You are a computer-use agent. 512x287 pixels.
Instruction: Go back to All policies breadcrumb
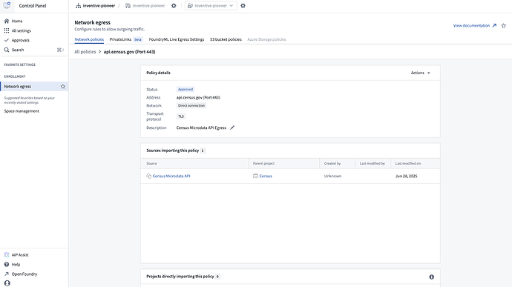tap(85, 52)
